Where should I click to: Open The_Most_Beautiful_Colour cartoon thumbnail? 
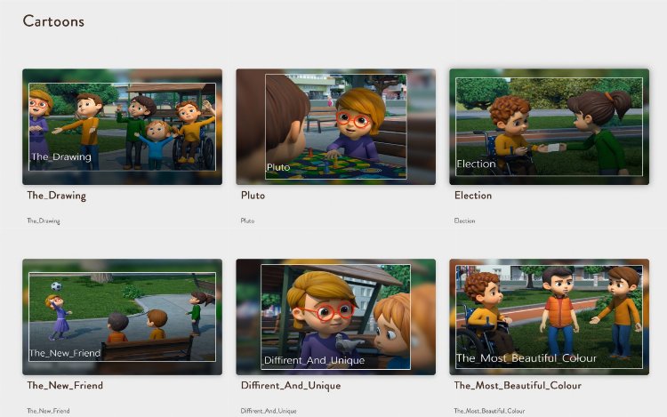coord(550,317)
